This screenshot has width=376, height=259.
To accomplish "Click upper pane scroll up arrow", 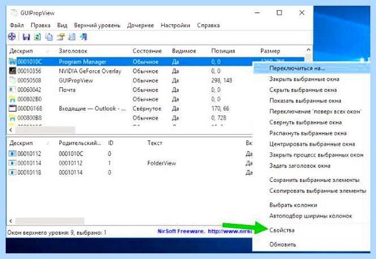I will (x=308, y=50).
